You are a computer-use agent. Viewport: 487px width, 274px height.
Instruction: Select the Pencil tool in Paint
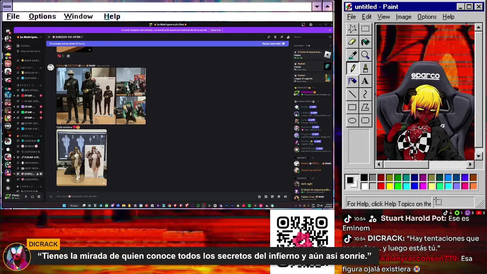[x=352, y=68]
